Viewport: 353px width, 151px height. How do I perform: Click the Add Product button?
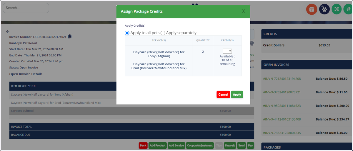(x=157, y=145)
